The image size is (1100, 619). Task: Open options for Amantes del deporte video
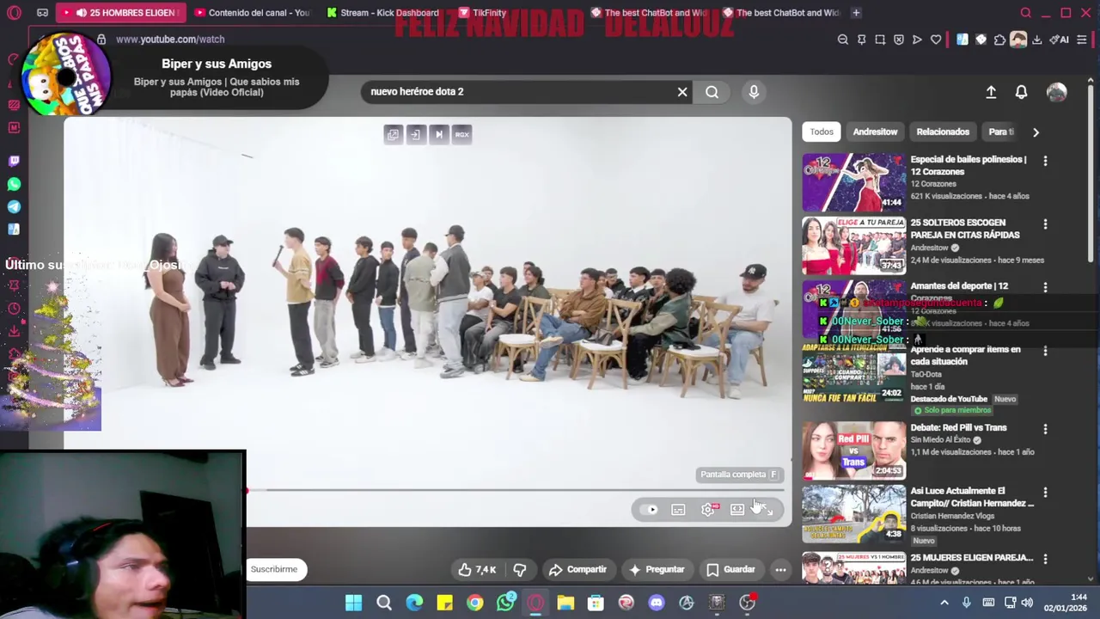(1045, 287)
